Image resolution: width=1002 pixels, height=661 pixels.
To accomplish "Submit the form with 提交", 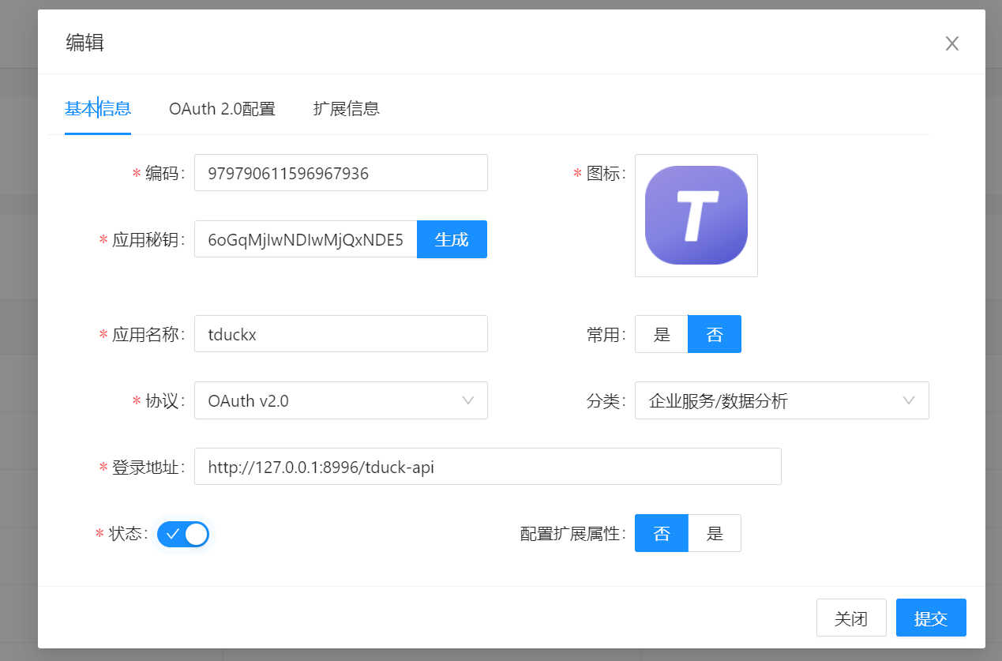I will [x=931, y=618].
